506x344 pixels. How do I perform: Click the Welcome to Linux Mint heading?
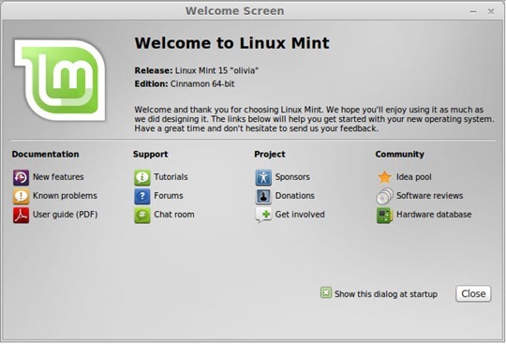point(232,43)
